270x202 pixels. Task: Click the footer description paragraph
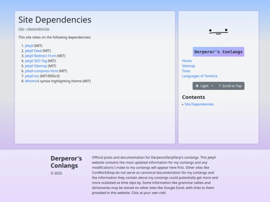pyautogui.click(x=155, y=175)
